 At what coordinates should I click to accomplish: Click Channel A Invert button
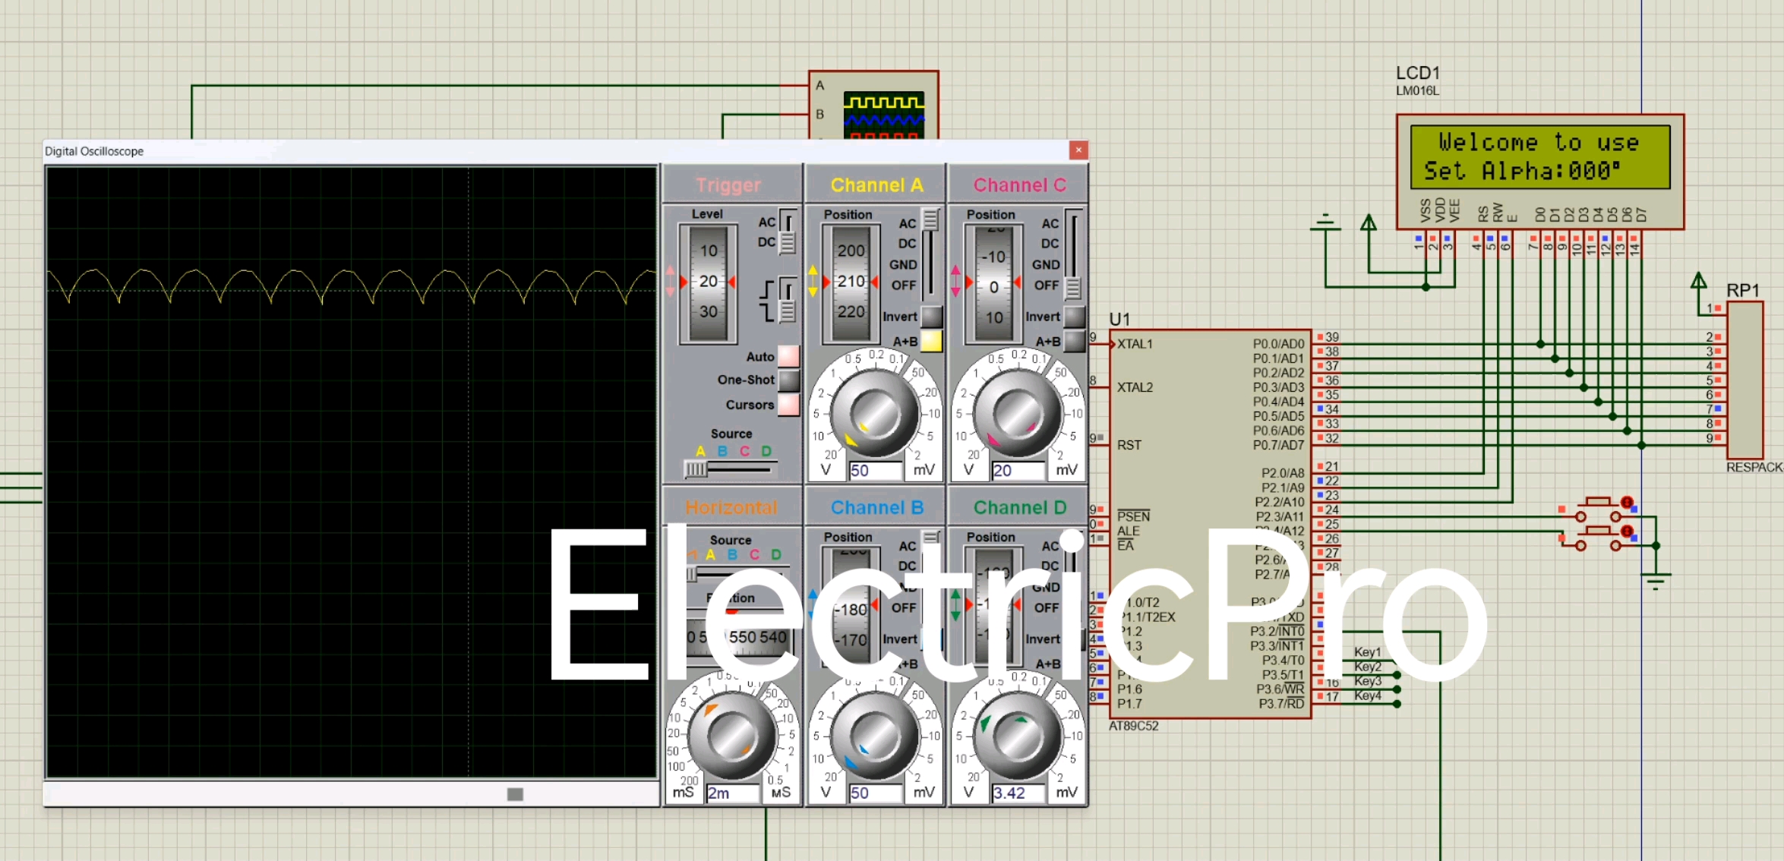(931, 317)
